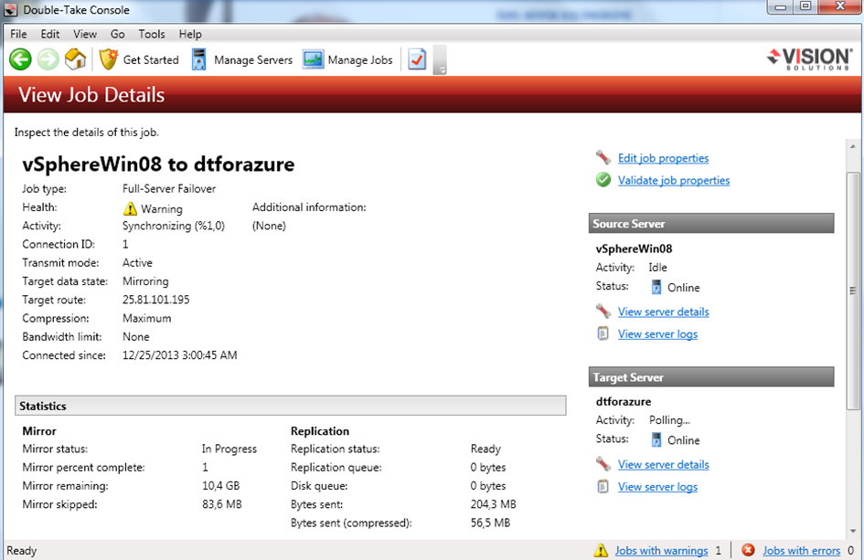Click the green check icon beside Validate job properties
864x560 pixels.
pyautogui.click(x=603, y=180)
